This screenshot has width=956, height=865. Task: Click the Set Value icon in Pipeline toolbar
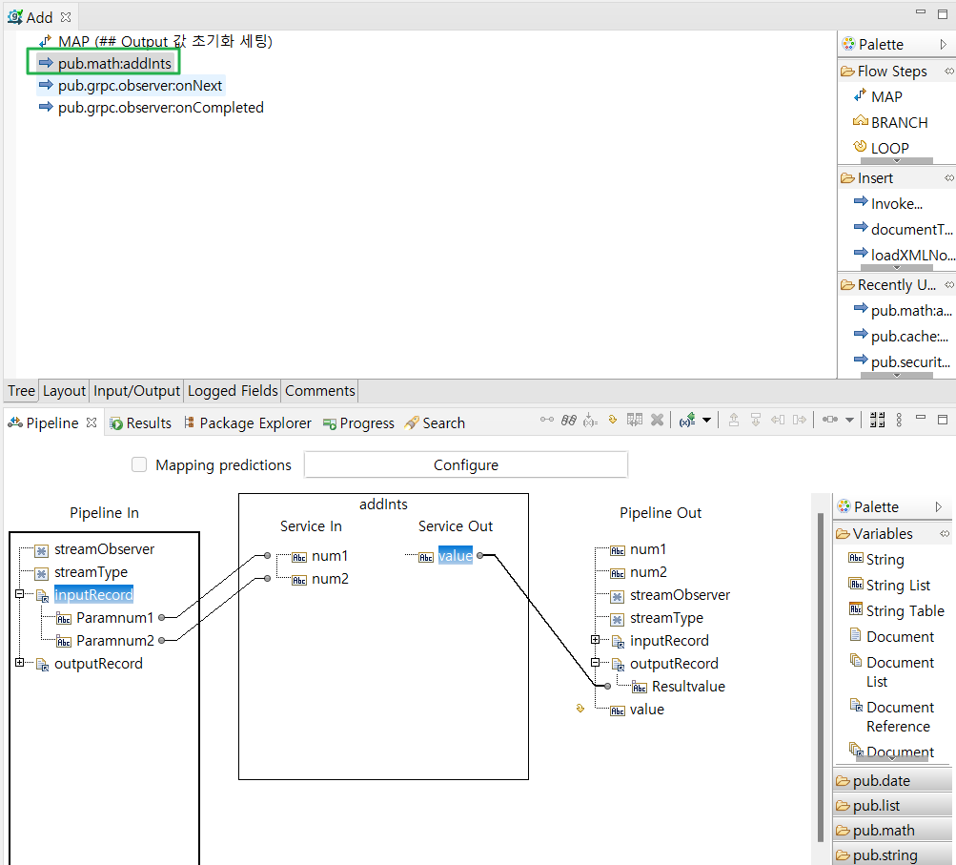pyautogui.click(x=613, y=420)
